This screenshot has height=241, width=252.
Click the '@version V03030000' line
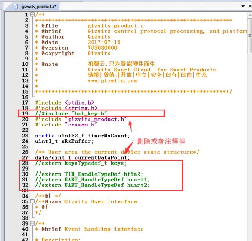(x=76, y=48)
